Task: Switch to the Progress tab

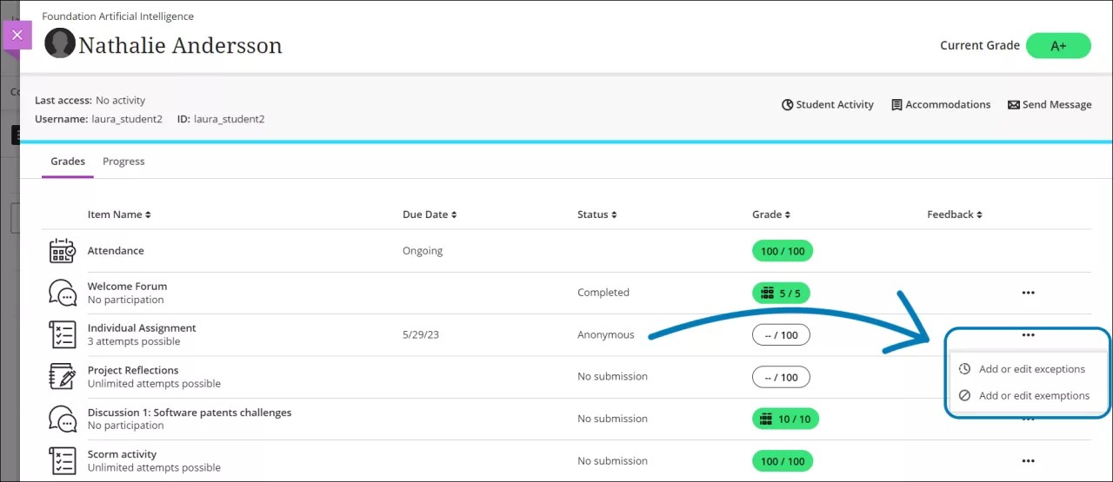Action: [123, 162]
